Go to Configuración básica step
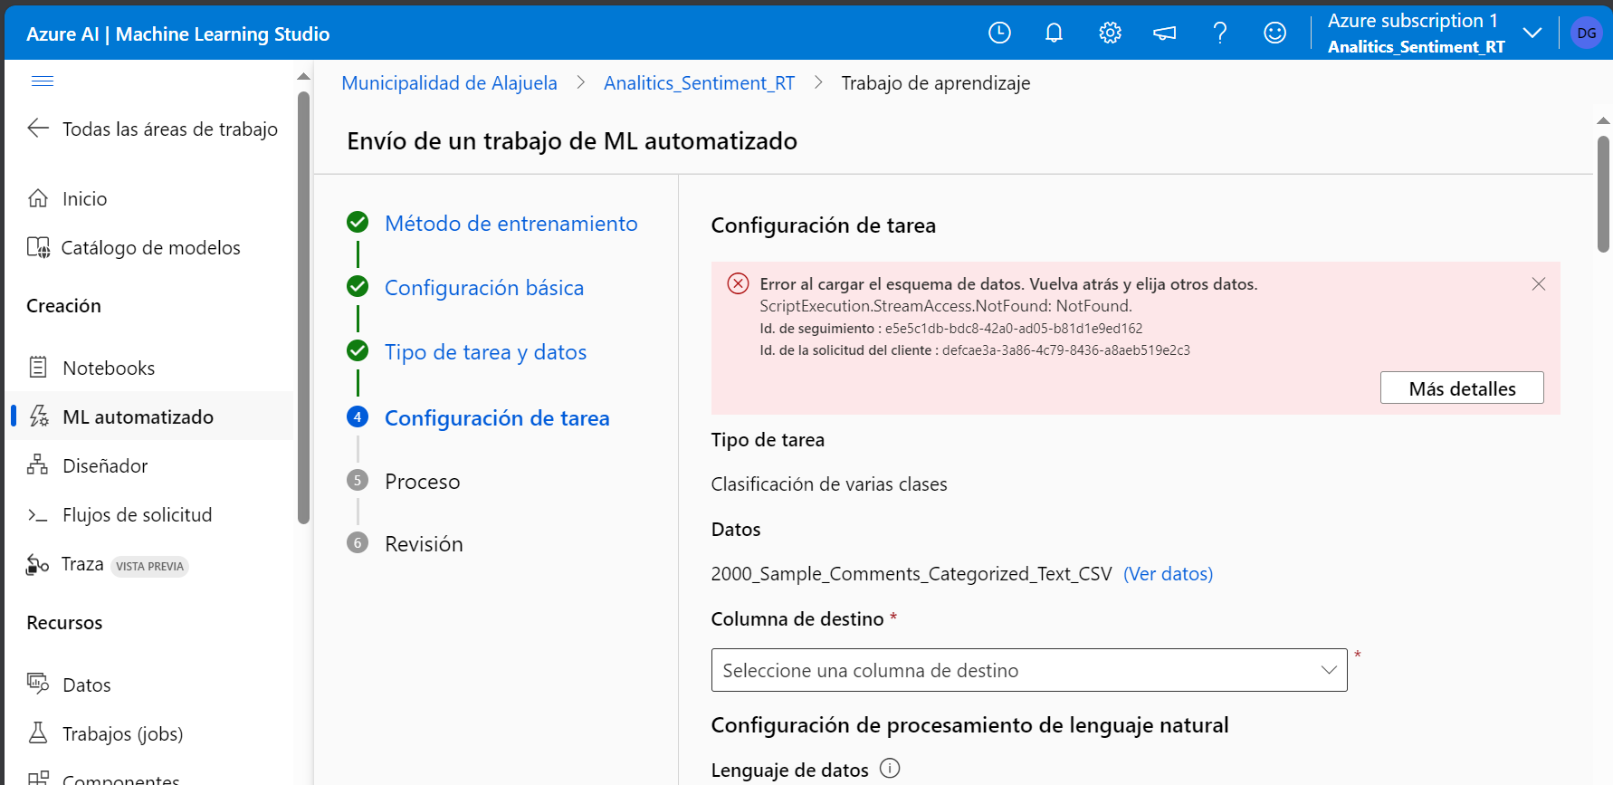 tap(484, 287)
